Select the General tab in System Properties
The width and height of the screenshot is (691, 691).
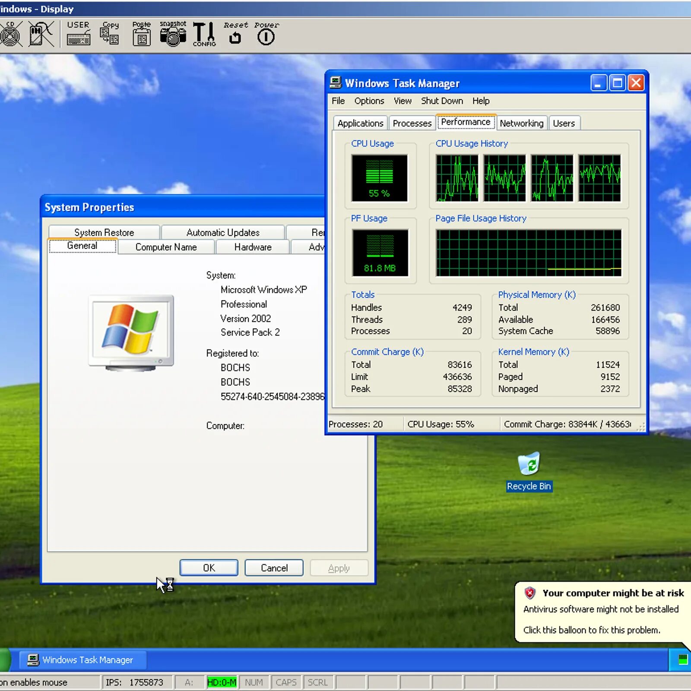tap(82, 246)
